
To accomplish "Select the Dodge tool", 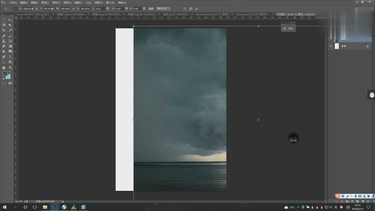I will pyautogui.click(x=10, y=51).
